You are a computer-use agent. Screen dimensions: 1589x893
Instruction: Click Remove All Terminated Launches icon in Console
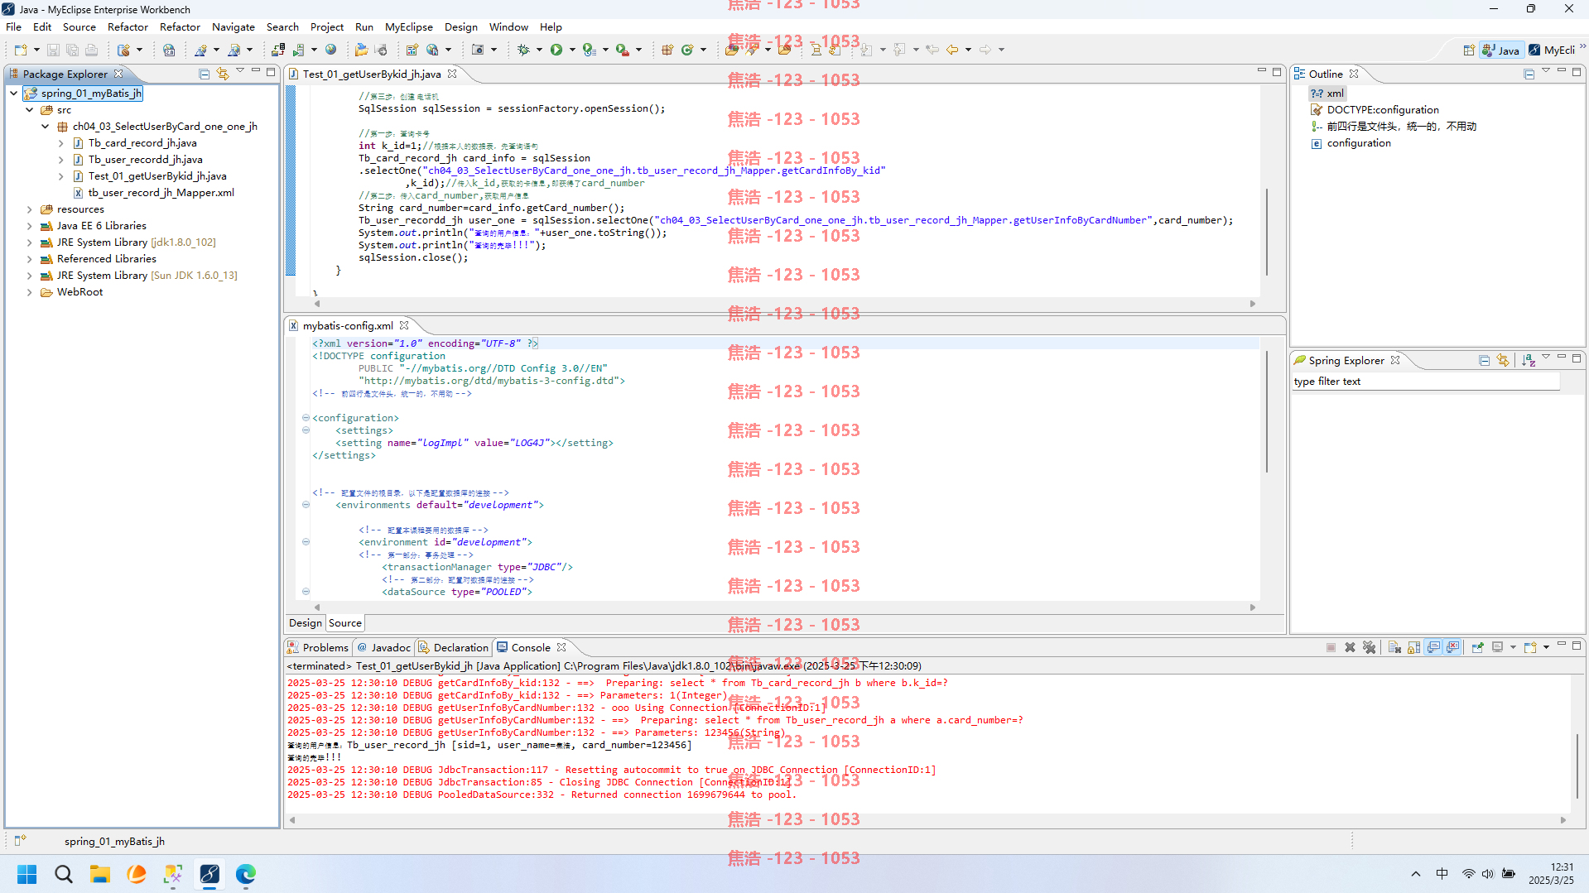pyautogui.click(x=1369, y=647)
